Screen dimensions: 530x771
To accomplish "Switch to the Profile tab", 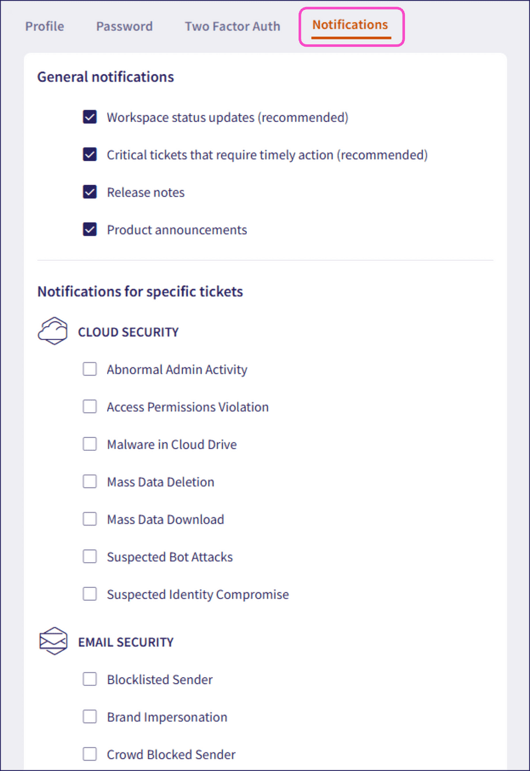I will pos(44,26).
